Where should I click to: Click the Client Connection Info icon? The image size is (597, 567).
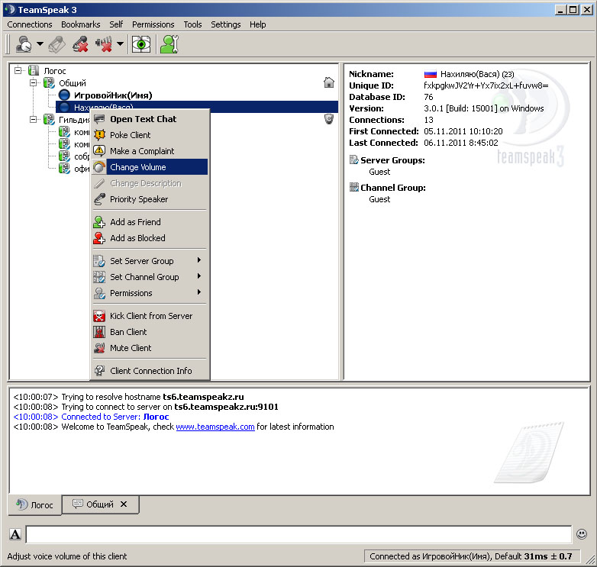99,371
